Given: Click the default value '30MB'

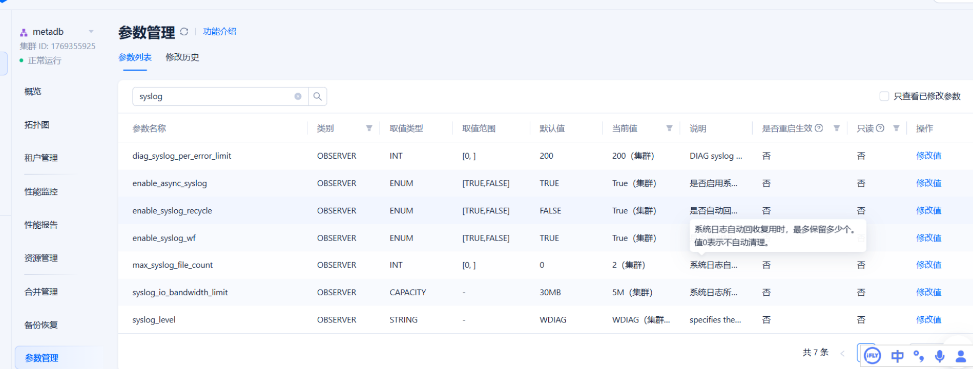Looking at the screenshot, I should click(x=550, y=292).
